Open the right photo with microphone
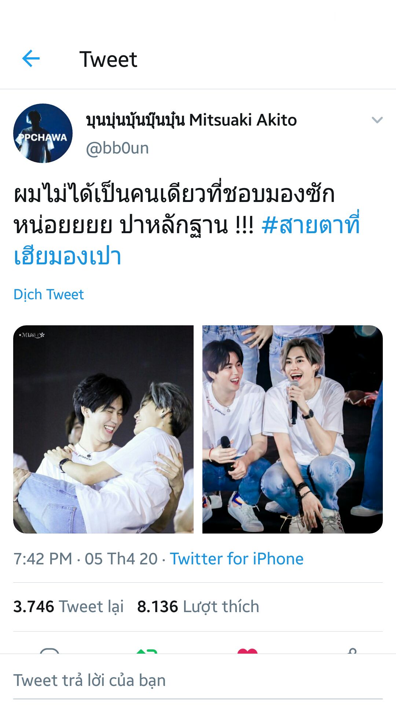This screenshot has width=396, height=705. point(293,429)
